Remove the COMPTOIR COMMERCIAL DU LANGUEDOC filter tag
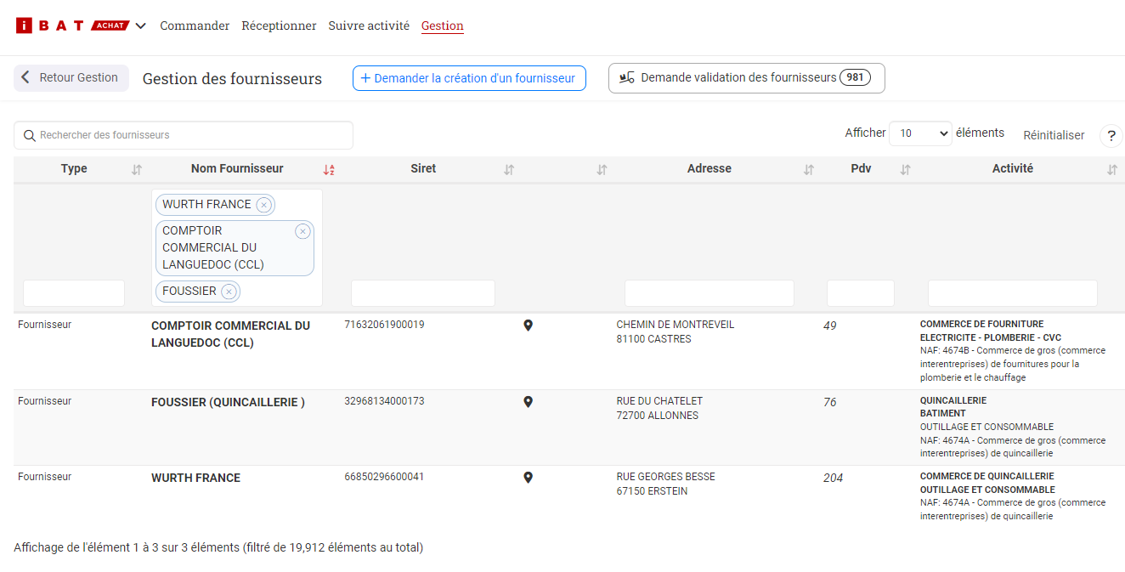The height and width of the screenshot is (572, 1125). 302,231
